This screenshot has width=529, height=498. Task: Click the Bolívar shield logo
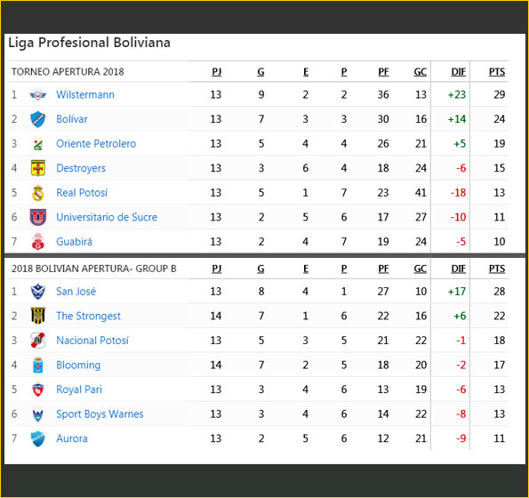click(x=37, y=119)
